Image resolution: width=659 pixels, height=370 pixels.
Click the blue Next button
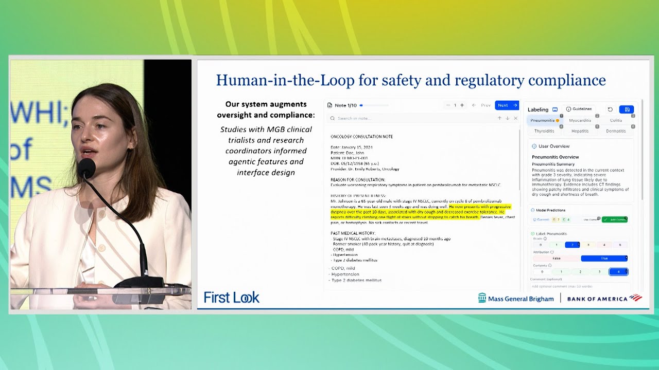tap(507, 105)
